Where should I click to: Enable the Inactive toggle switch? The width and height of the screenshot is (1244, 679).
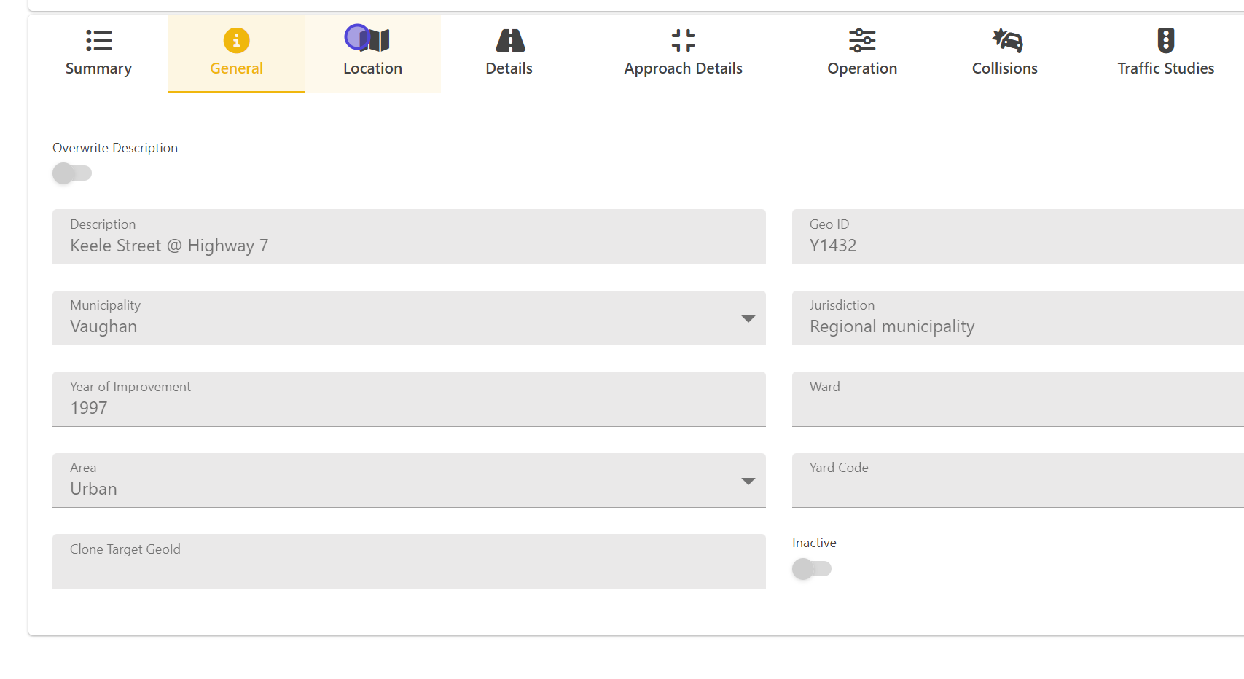click(812, 569)
